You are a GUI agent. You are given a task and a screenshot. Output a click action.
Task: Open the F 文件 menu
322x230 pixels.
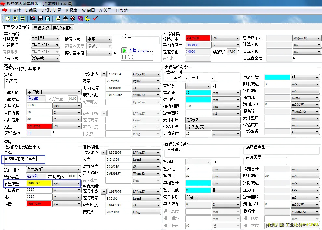click(x=15, y=10)
